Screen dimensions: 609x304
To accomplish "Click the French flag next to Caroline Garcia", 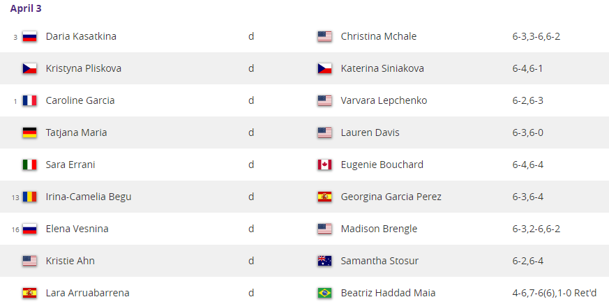I will (x=29, y=100).
